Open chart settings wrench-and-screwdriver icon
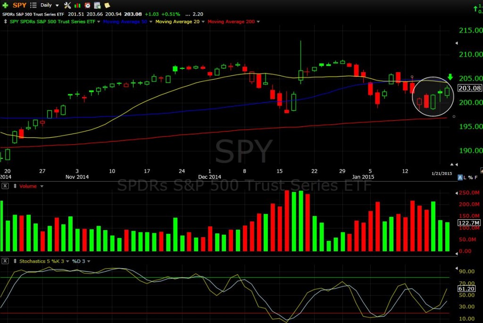This screenshot has height=323, width=483. 67,5
